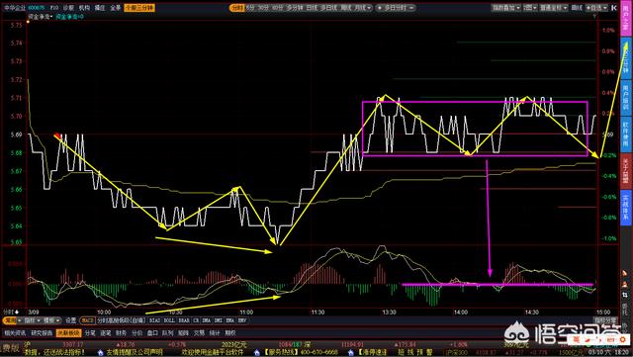The image size is (633, 357).
Task: Switch to the 财务 tab
Action: pos(121,333)
